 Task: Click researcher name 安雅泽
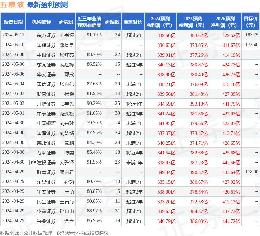coord(67,163)
